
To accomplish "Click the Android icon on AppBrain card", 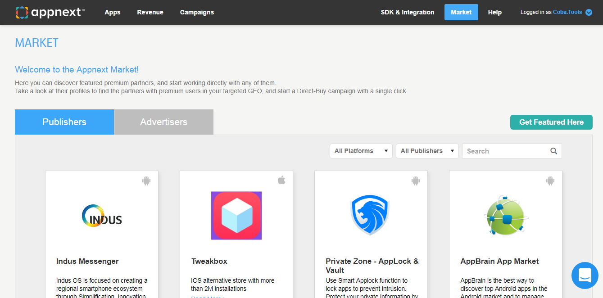I will [x=550, y=181].
